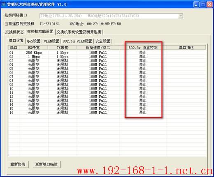Sort by RX带宽 column header
This screenshot has width=214, height=177.
[34, 48]
